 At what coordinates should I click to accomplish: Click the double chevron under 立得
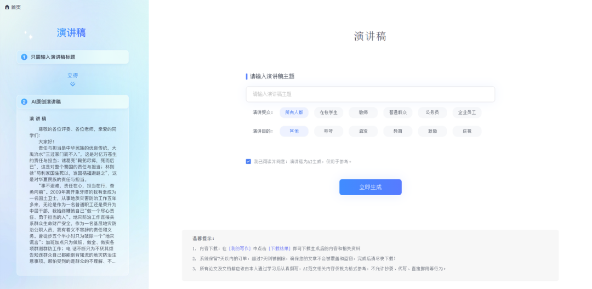point(72,84)
